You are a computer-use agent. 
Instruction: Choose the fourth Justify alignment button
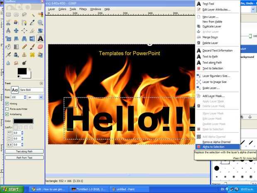click(x=31, y=127)
